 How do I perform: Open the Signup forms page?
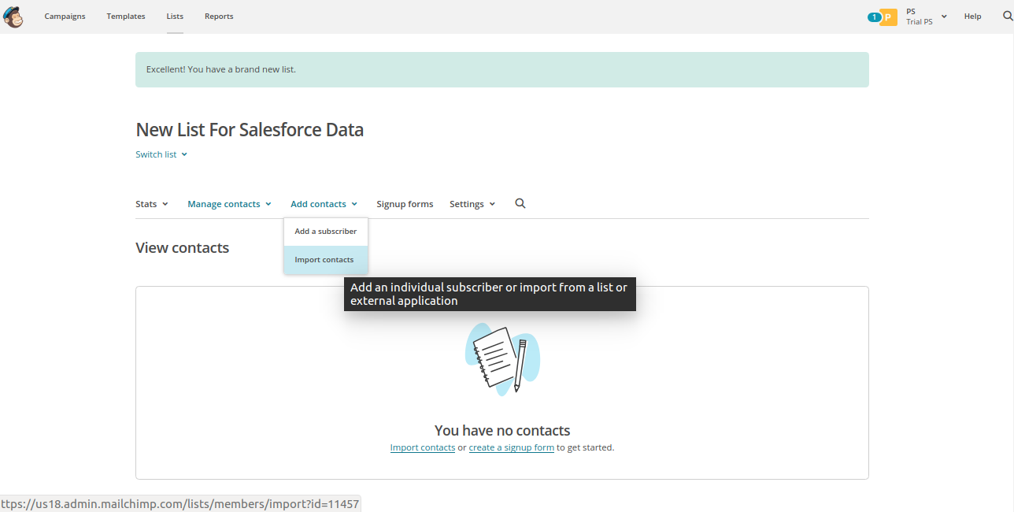[405, 204]
